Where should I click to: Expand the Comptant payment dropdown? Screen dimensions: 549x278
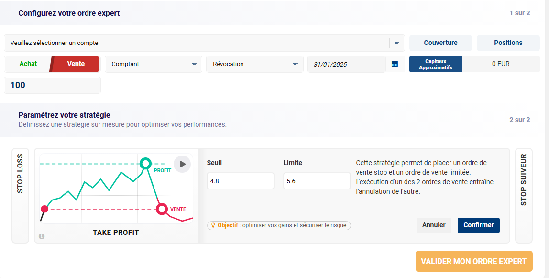point(194,64)
